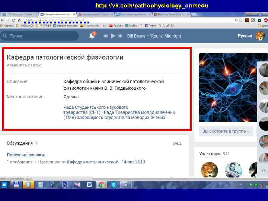The width and height of the screenshot is (268, 201).
Task: Click the neuron group cover image
Action: [228, 87]
